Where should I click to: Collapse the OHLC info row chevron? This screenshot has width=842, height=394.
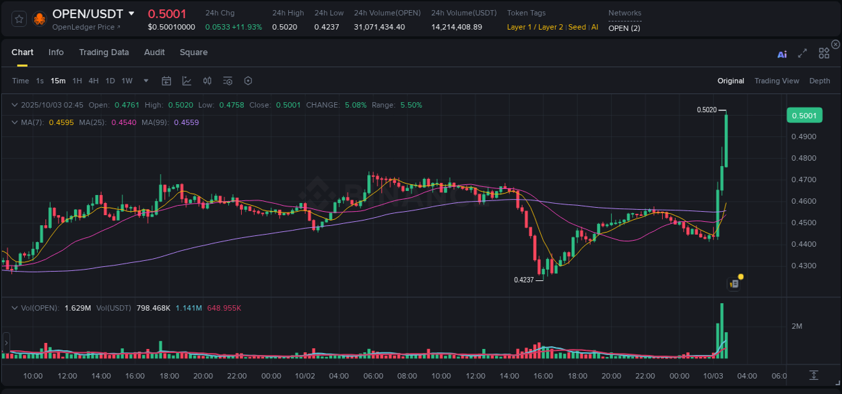[x=15, y=105]
